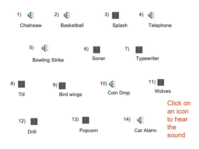
Task: Click the Popcorn question mark box
Action: point(86,120)
